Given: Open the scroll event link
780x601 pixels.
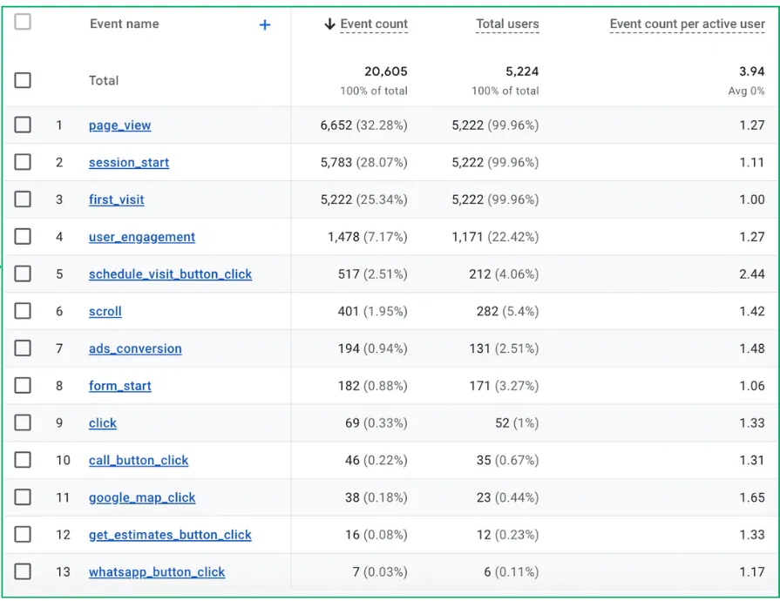Looking at the screenshot, I should 105,312.
